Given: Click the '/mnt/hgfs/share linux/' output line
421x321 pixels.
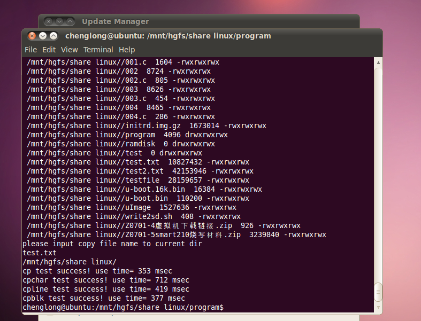Looking at the screenshot, I should [x=70, y=262].
